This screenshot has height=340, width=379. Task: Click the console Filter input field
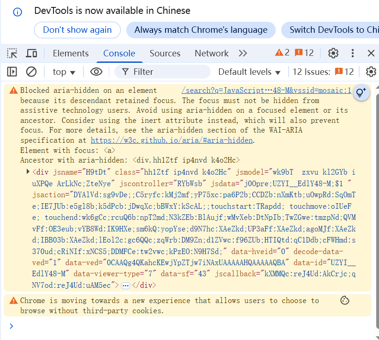pyautogui.click(x=166, y=72)
